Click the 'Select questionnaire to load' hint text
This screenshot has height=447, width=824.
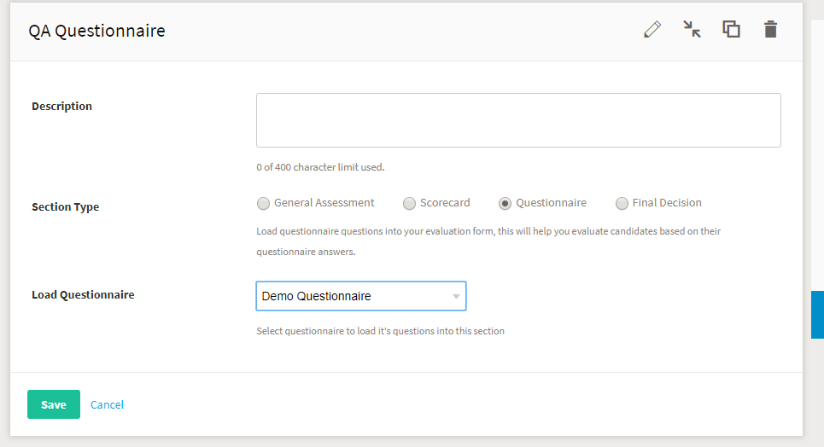point(381,331)
